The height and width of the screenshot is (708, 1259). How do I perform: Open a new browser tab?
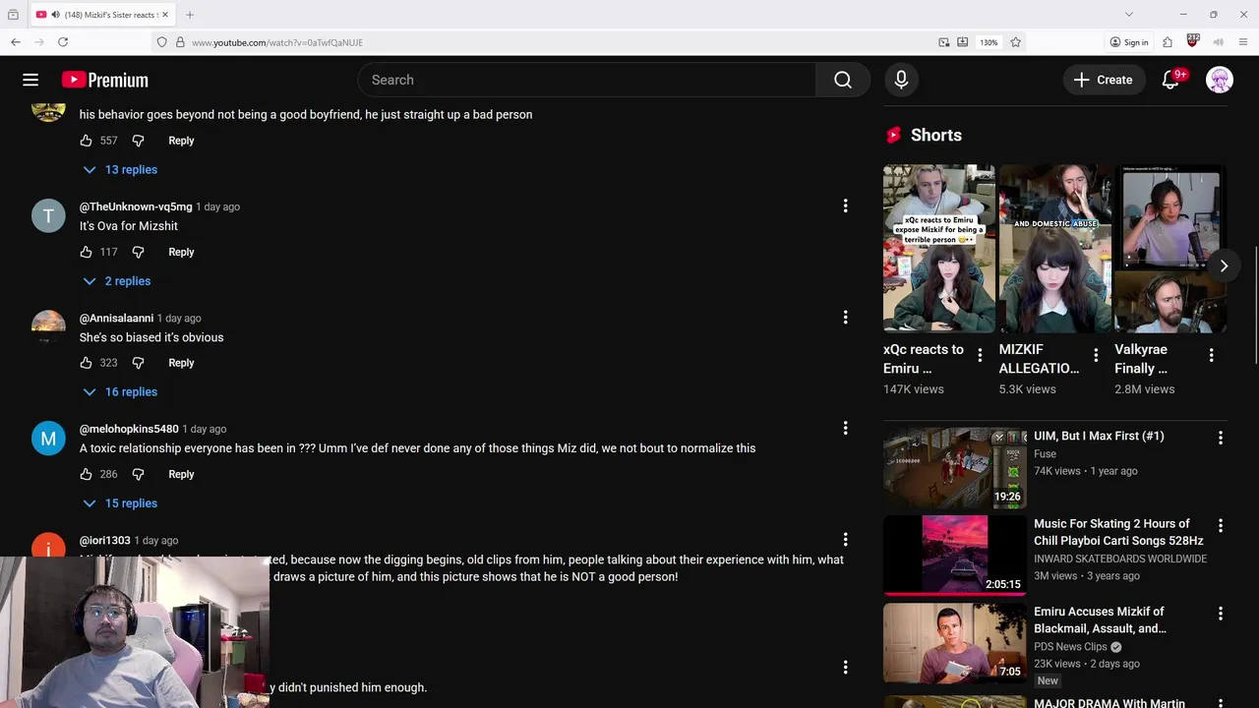click(190, 15)
